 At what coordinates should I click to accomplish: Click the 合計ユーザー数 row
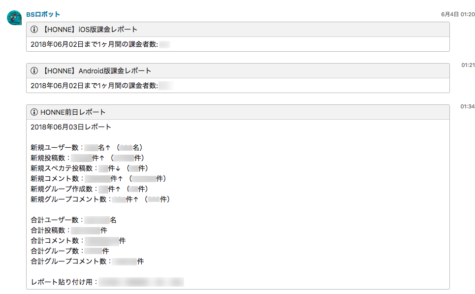tap(74, 220)
